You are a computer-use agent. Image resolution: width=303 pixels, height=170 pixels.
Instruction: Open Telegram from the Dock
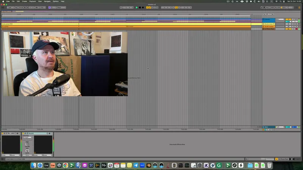[x=136, y=165]
